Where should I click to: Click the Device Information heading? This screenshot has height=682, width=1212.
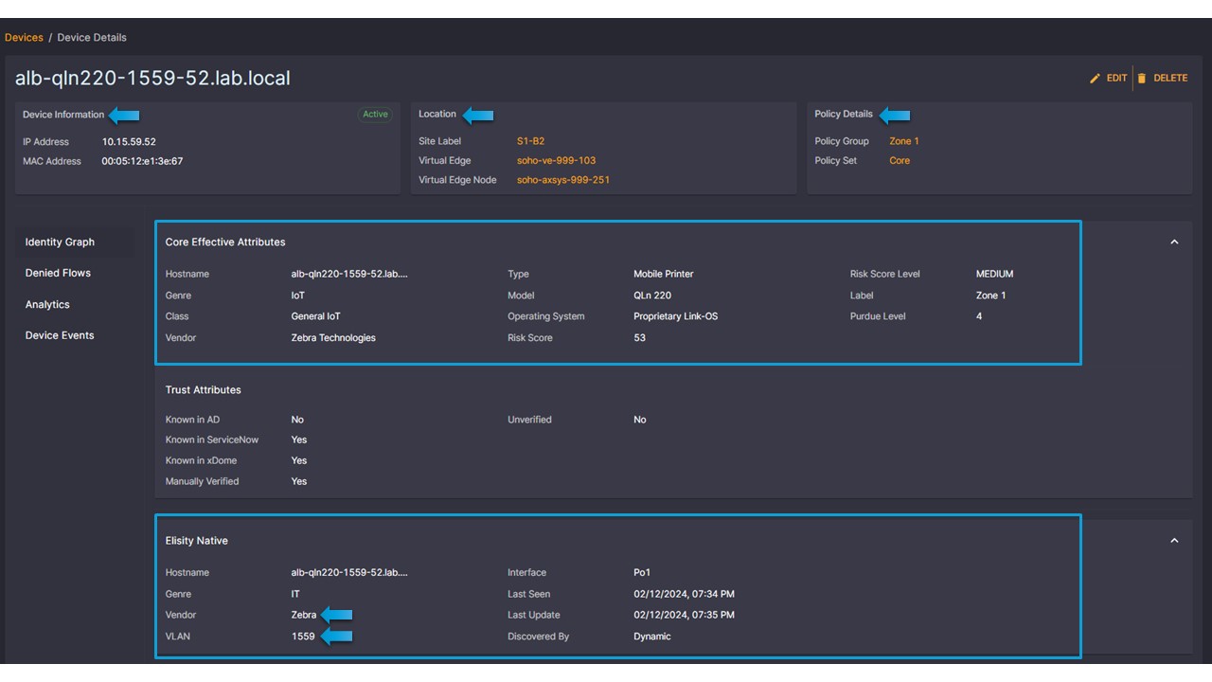pyautogui.click(x=63, y=115)
